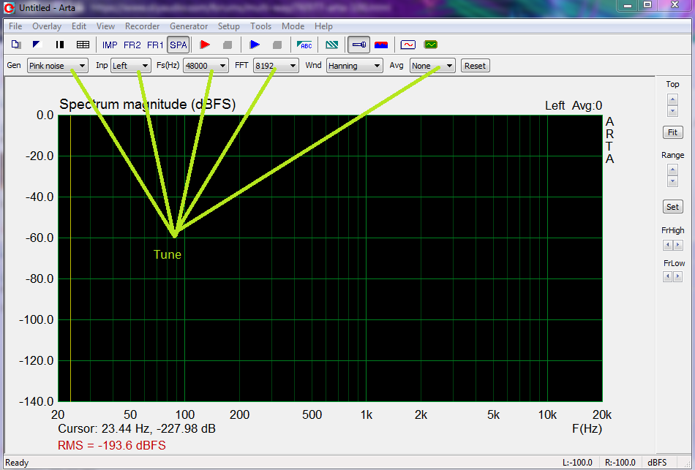Switch to FR2 dual-channel mode
The height and width of the screenshot is (470, 695).
point(132,45)
